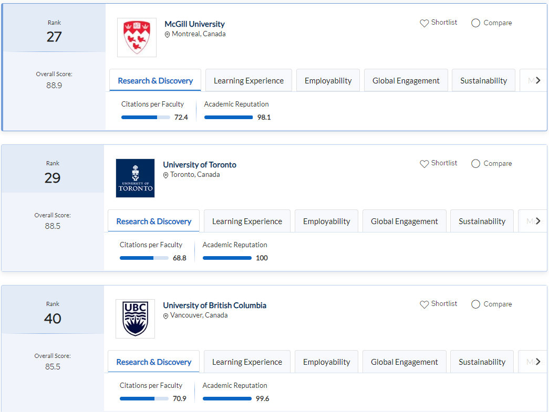Add University of Toronto to shortlist
The width and height of the screenshot is (549, 412).
coord(424,164)
